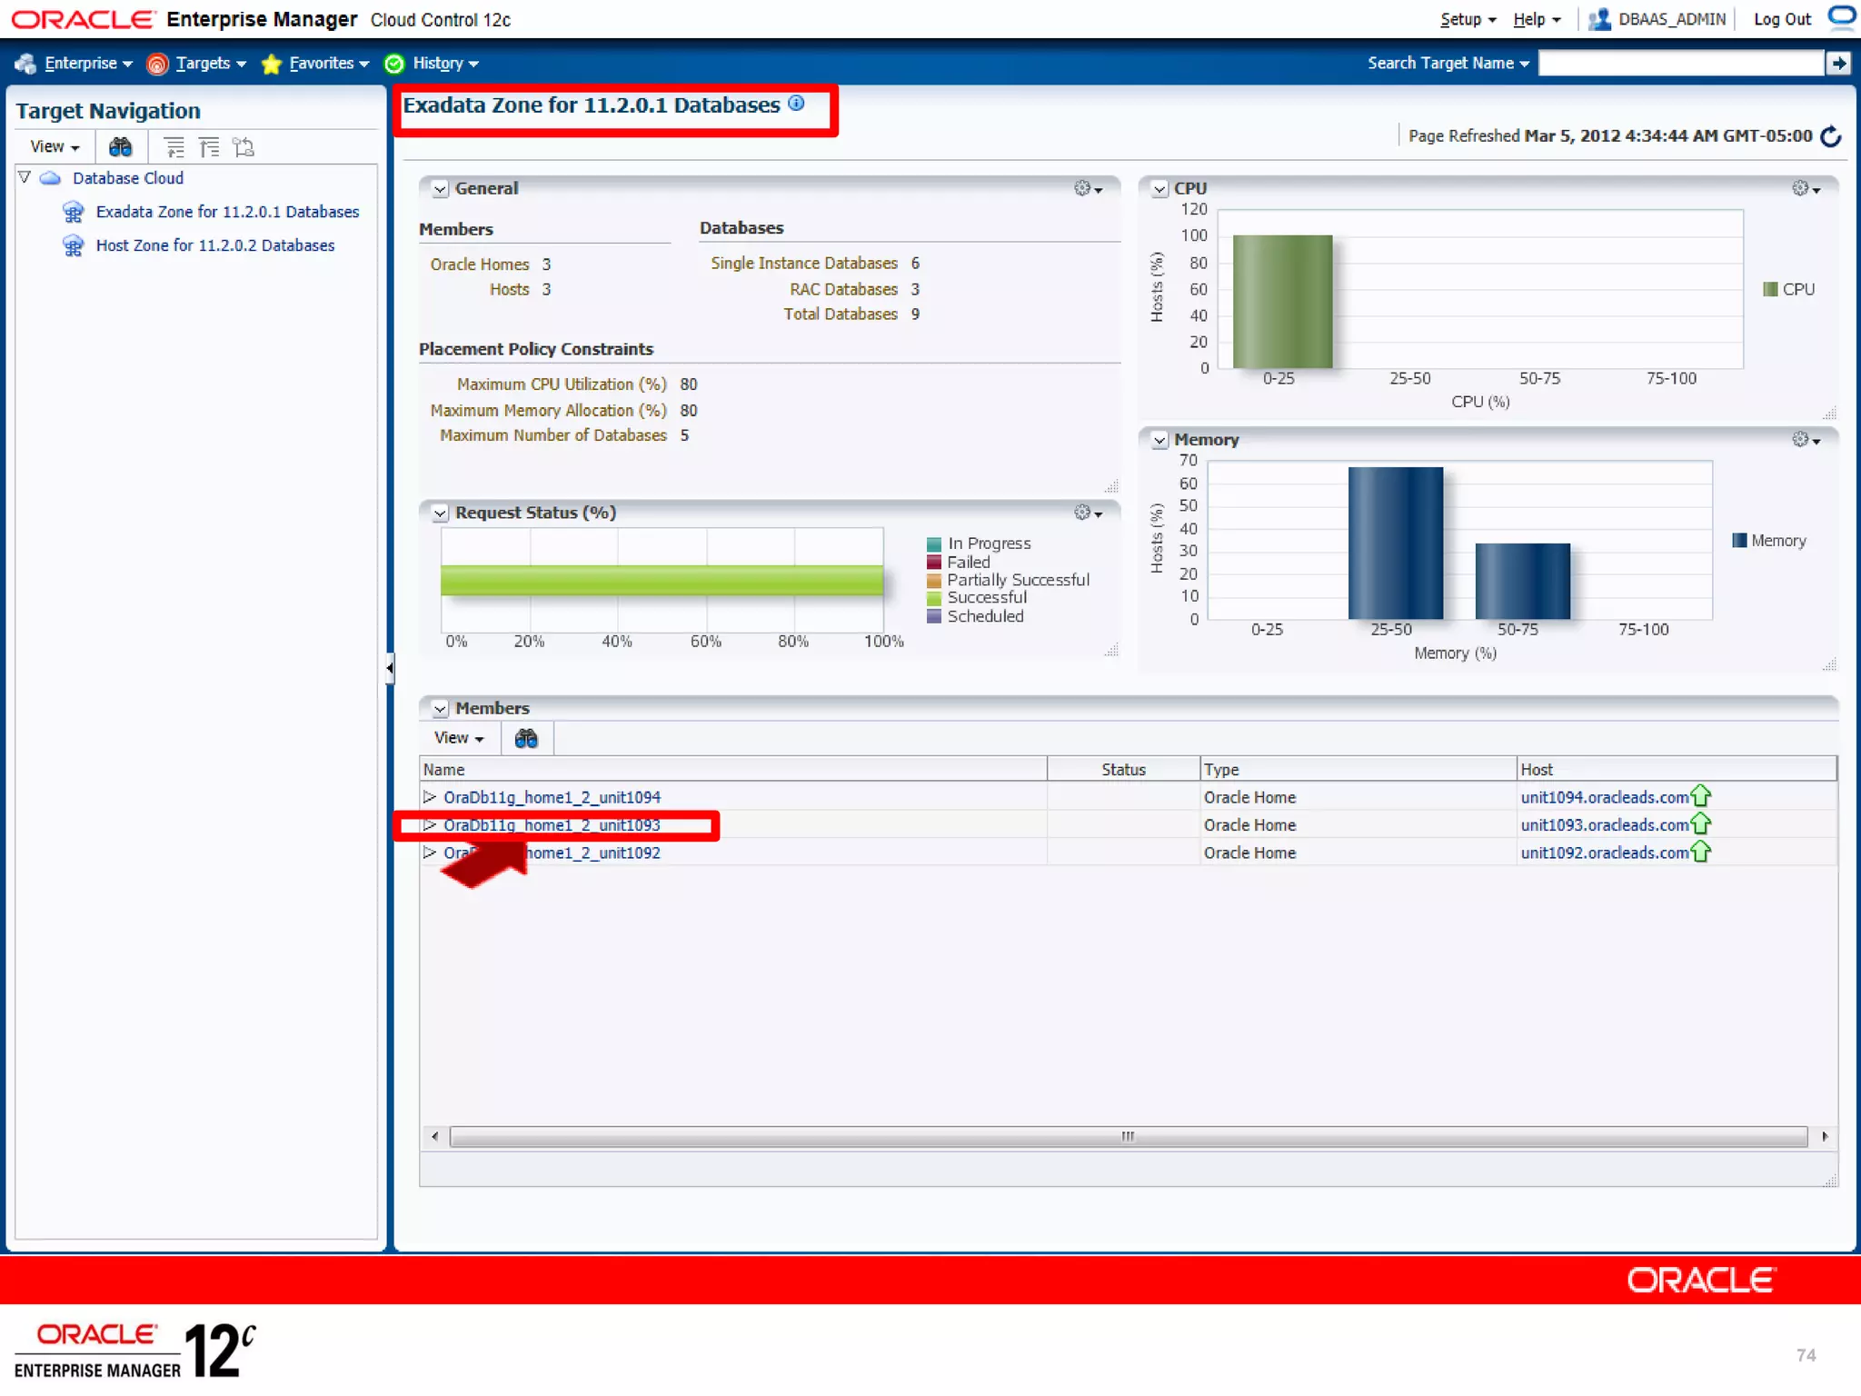Collapse the Database Cloud tree node
This screenshot has height=1396, width=1861.
(25, 178)
